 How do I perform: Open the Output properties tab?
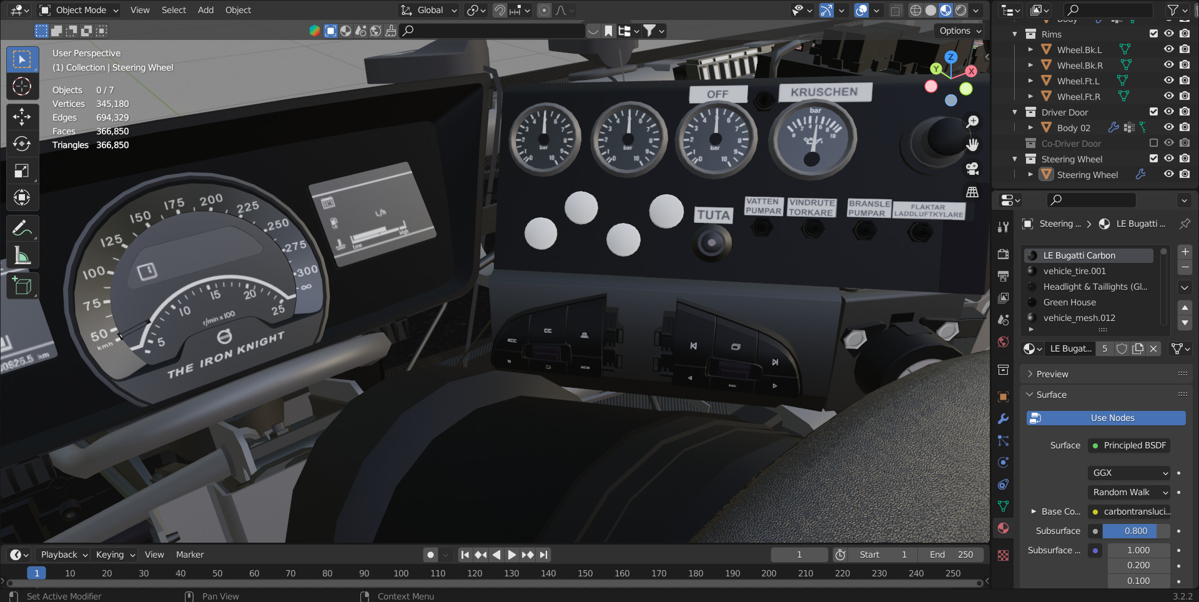pos(1003,276)
